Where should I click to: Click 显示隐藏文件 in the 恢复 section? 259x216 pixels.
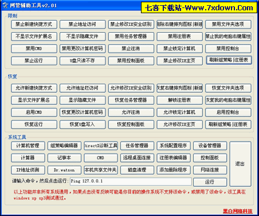pyautogui.click(x=83, y=100)
